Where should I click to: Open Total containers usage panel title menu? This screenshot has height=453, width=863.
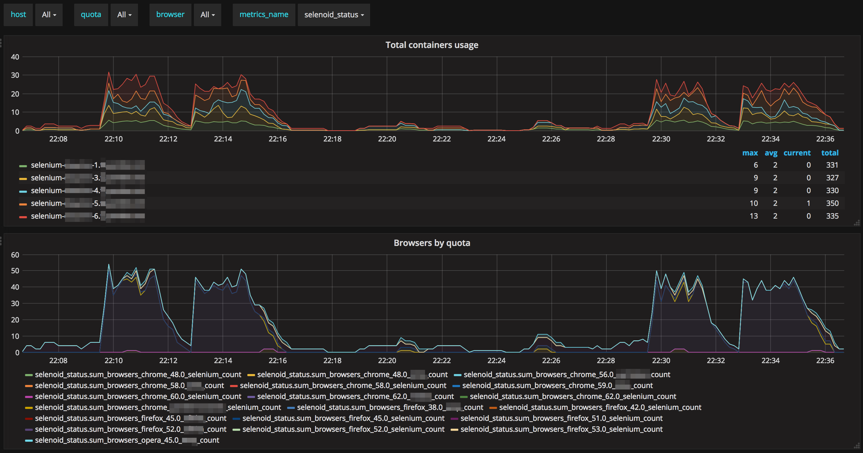click(x=431, y=45)
